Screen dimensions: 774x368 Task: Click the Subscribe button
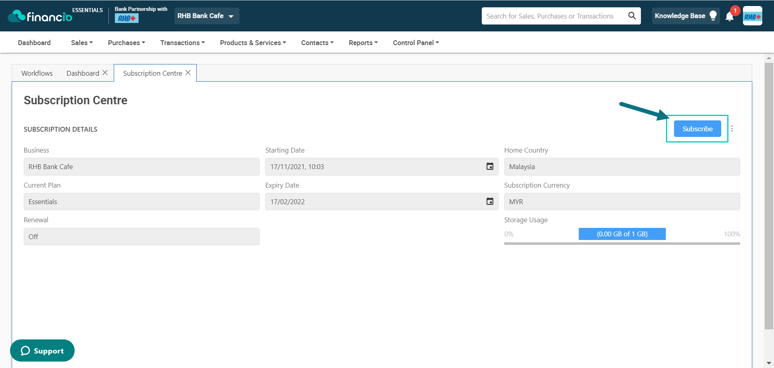coord(697,129)
